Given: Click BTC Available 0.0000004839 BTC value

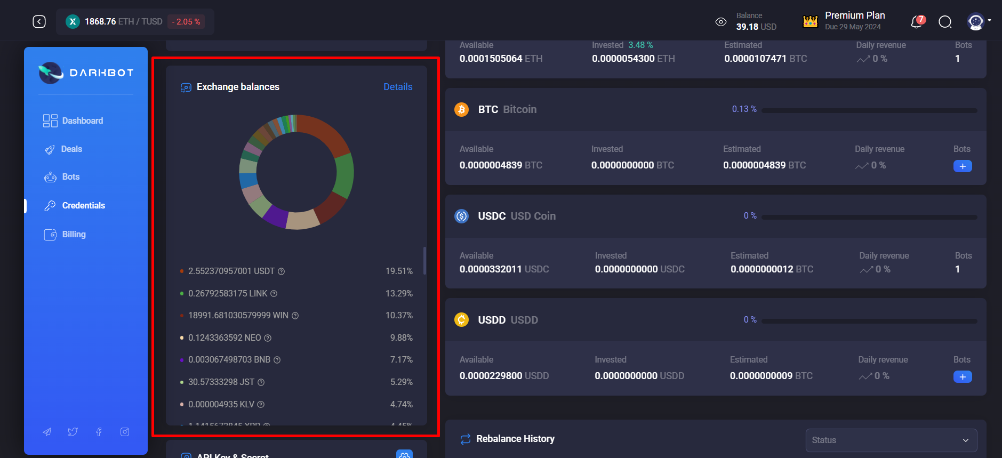Looking at the screenshot, I should point(501,165).
